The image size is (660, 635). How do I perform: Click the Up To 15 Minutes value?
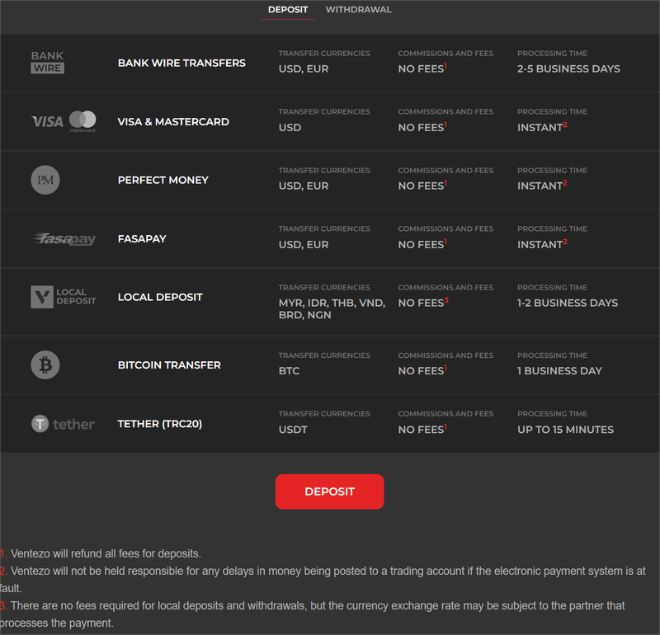click(565, 430)
